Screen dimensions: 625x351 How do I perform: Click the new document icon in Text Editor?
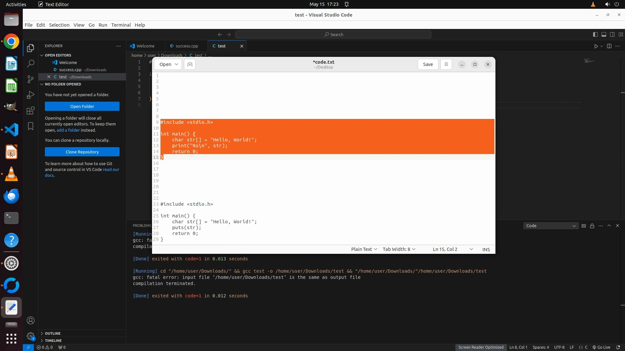pos(190,64)
